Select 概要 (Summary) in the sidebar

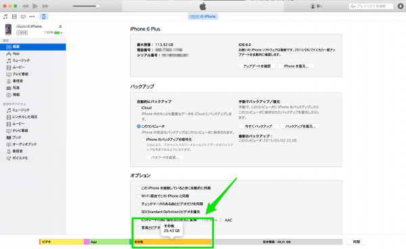click(x=33, y=47)
